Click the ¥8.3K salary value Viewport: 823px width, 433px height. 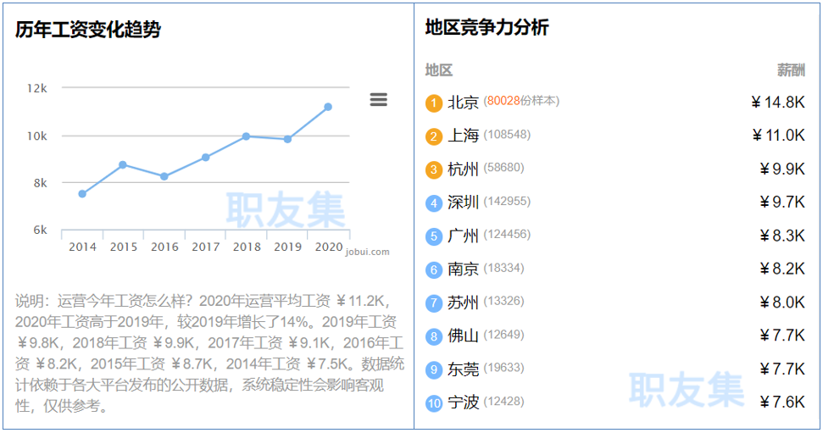pyautogui.click(x=782, y=236)
